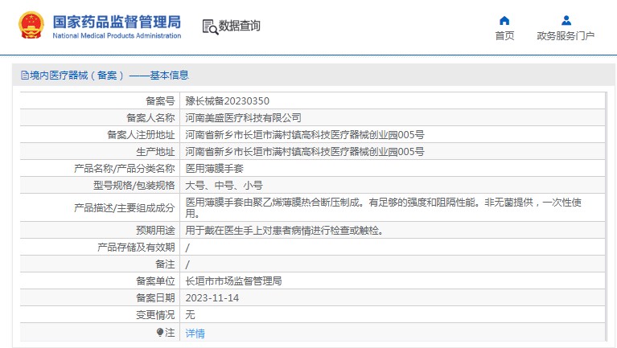Go to 首页 home link

504,36
